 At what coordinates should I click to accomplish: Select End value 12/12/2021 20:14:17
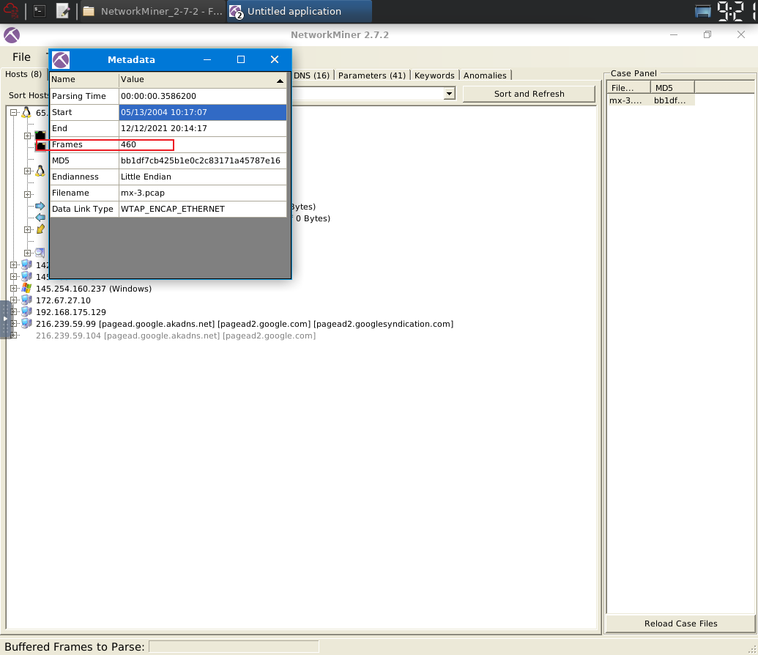click(x=203, y=128)
